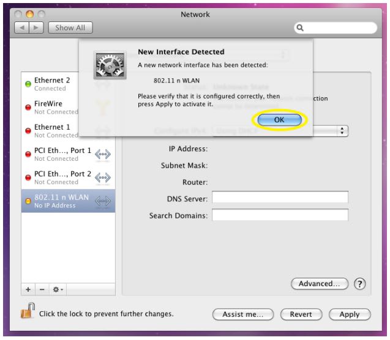390x340 pixels.
Task: Open the Configure IPv4 dropdown
Action: click(x=342, y=131)
